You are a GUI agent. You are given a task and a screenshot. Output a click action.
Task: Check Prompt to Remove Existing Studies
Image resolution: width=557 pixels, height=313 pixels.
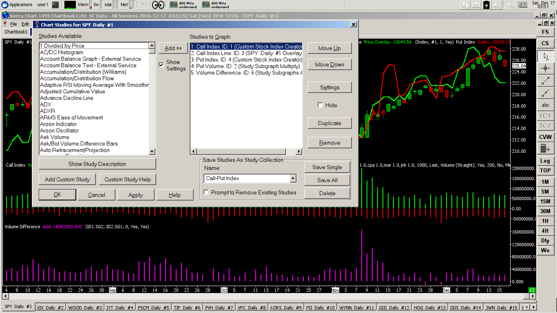(x=206, y=192)
